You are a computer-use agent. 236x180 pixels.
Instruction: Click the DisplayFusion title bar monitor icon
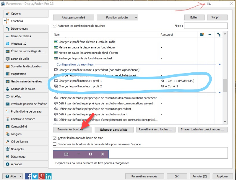209,4
